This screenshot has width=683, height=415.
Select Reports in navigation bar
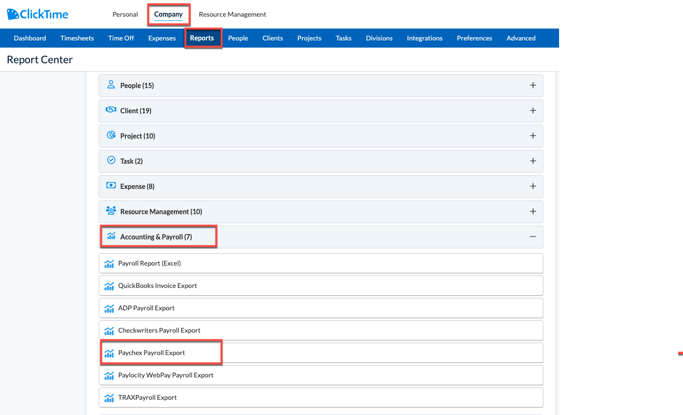click(202, 38)
